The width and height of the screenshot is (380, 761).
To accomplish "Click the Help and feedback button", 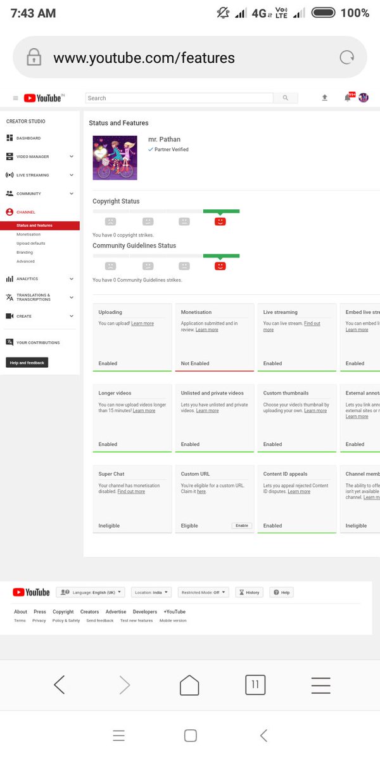I will pos(27,363).
